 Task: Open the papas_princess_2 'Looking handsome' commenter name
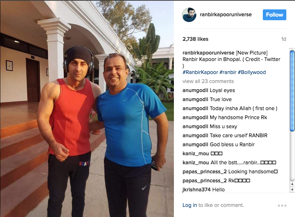click(x=205, y=172)
